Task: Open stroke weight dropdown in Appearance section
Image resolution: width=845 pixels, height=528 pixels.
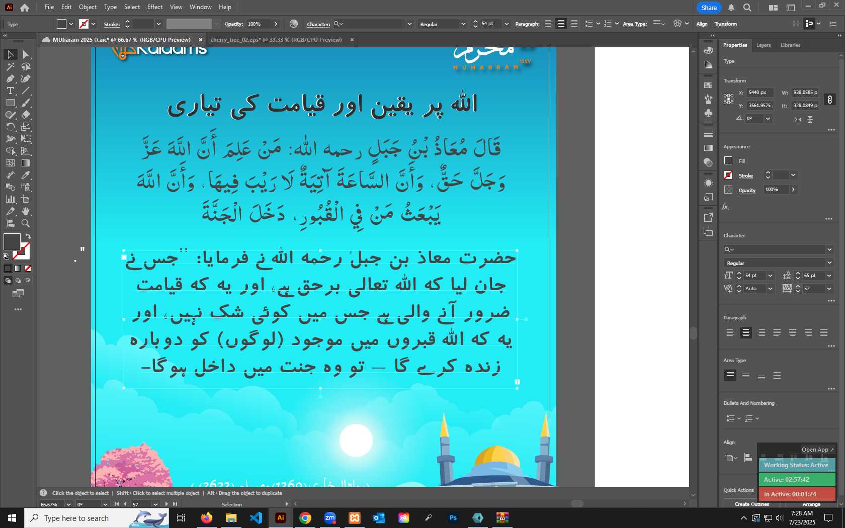Action: [x=793, y=175]
